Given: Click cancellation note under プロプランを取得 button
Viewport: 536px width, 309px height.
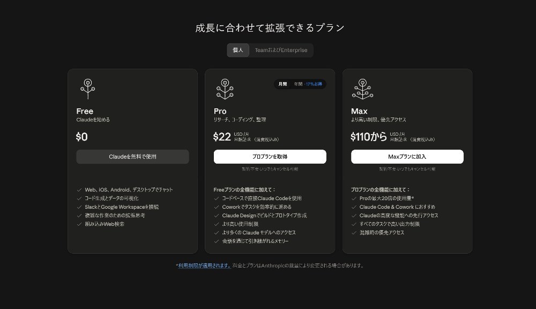Looking at the screenshot, I should pos(270,169).
